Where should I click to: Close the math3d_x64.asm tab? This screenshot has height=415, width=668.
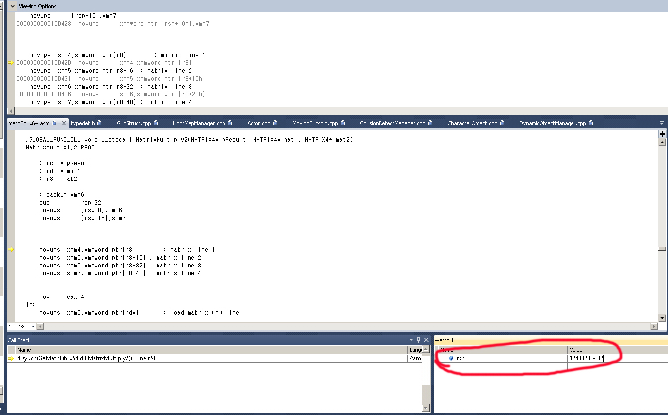(x=64, y=123)
